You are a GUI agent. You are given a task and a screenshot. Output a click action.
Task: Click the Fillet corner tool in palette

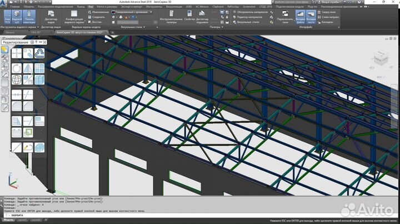click(x=17, y=106)
